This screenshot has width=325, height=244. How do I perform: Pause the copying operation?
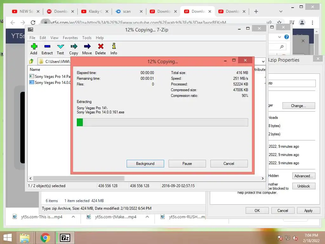[187, 164]
